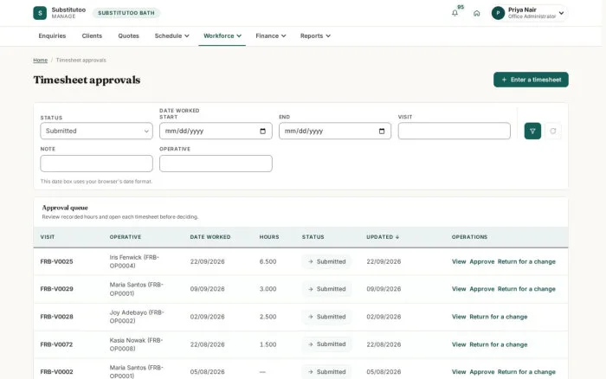Approve timesheet FRB-V0029

482,289
